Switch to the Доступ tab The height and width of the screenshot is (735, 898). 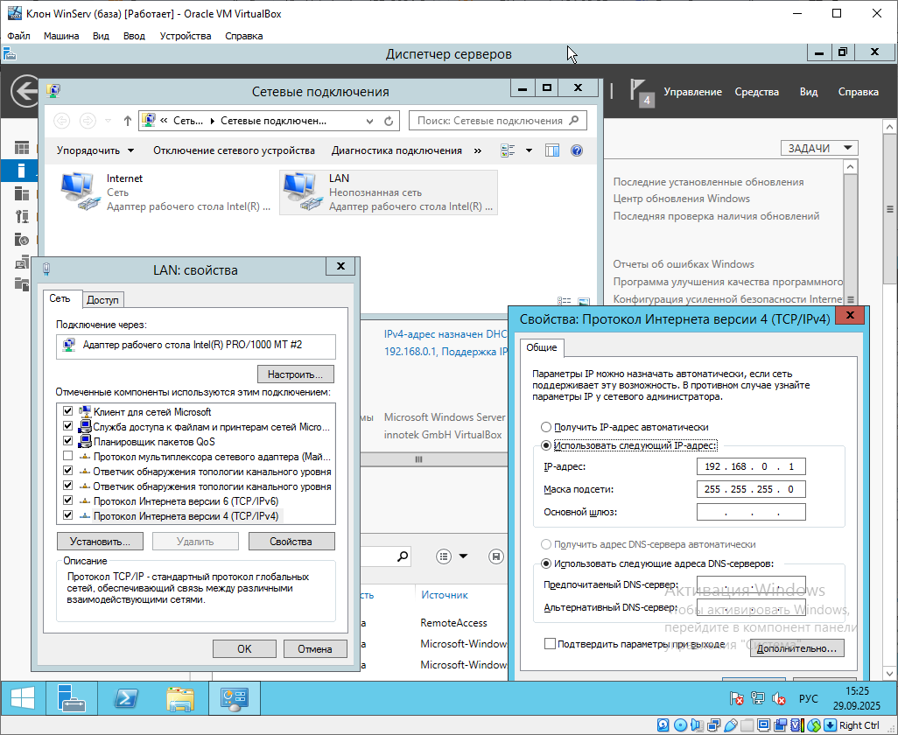click(102, 300)
